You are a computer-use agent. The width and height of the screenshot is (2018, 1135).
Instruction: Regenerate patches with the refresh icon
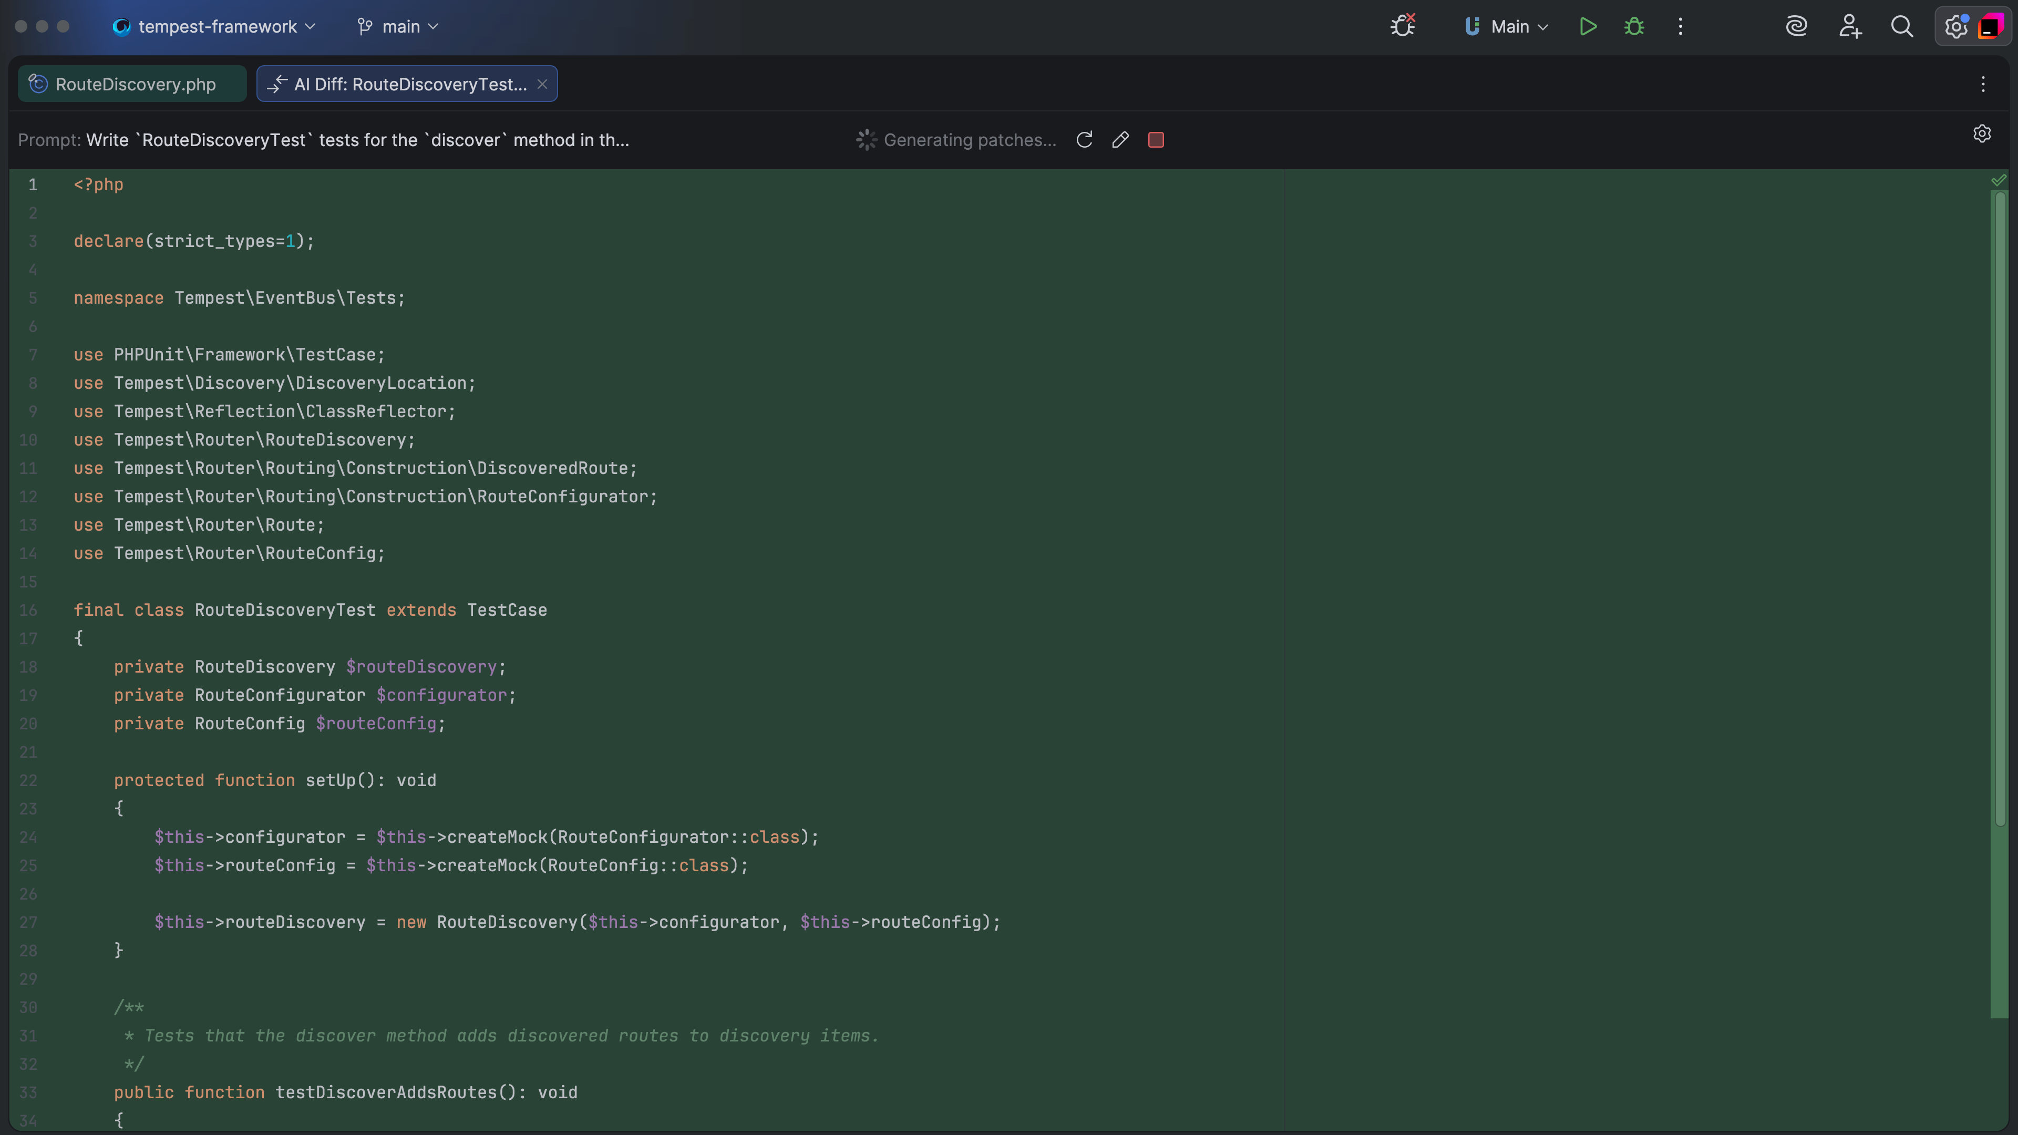[x=1084, y=139]
